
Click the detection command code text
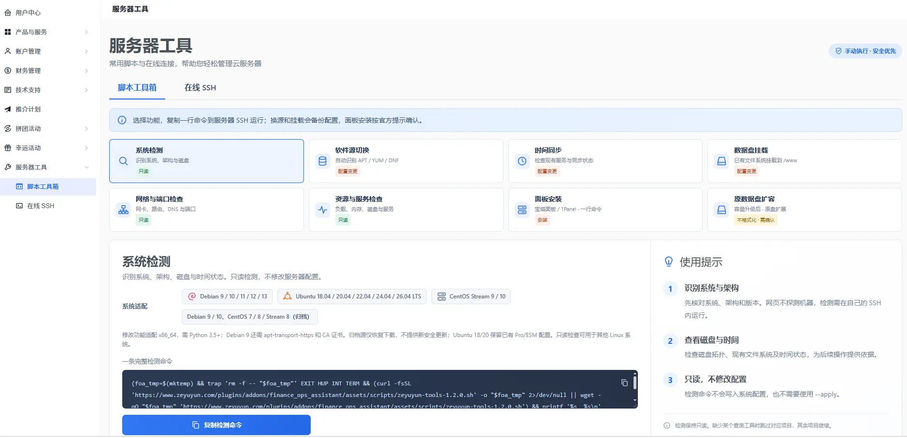(367, 395)
